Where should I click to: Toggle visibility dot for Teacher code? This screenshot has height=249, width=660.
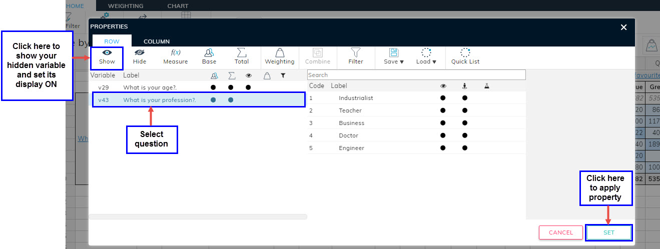tap(443, 110)
